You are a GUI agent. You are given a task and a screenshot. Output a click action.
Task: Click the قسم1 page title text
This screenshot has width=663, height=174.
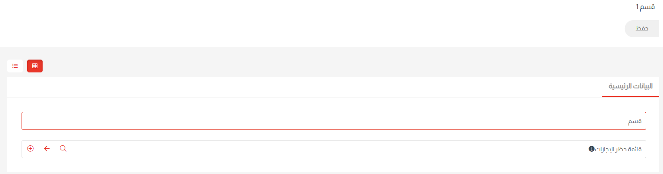(645, 7)
